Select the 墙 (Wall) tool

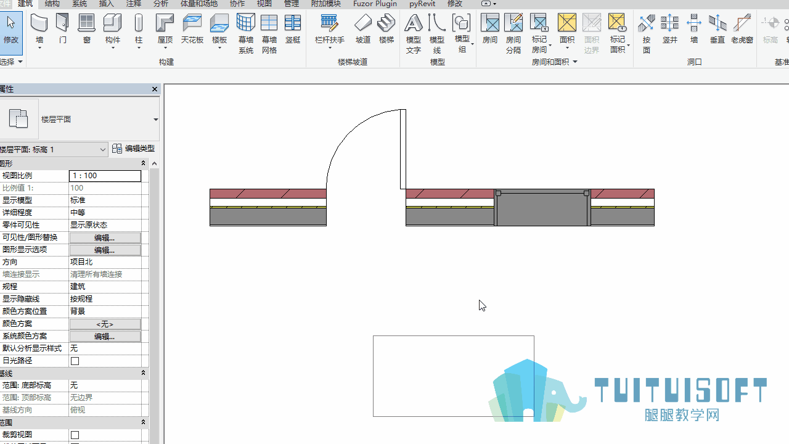click(39, 30)
